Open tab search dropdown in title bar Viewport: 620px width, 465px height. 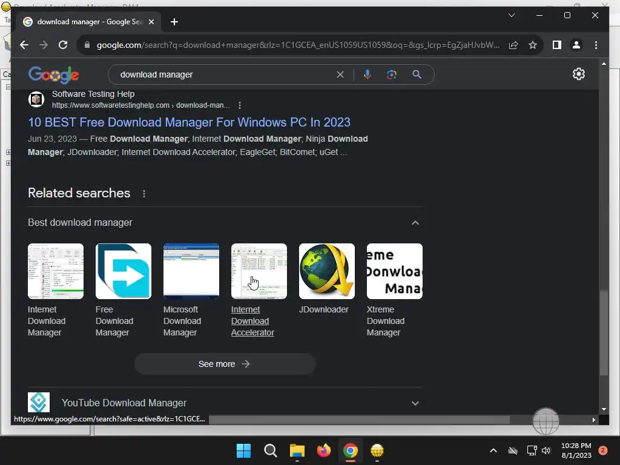coord(511,15)
